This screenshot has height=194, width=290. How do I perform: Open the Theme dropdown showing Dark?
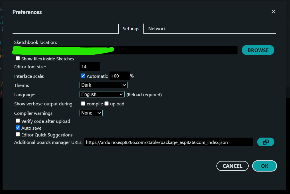point(104,85)
